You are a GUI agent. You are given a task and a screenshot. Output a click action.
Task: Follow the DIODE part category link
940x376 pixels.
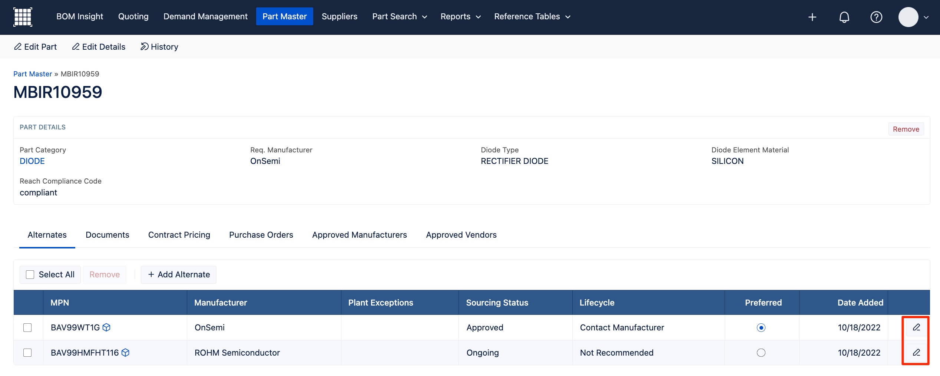[x=32, y=161]
